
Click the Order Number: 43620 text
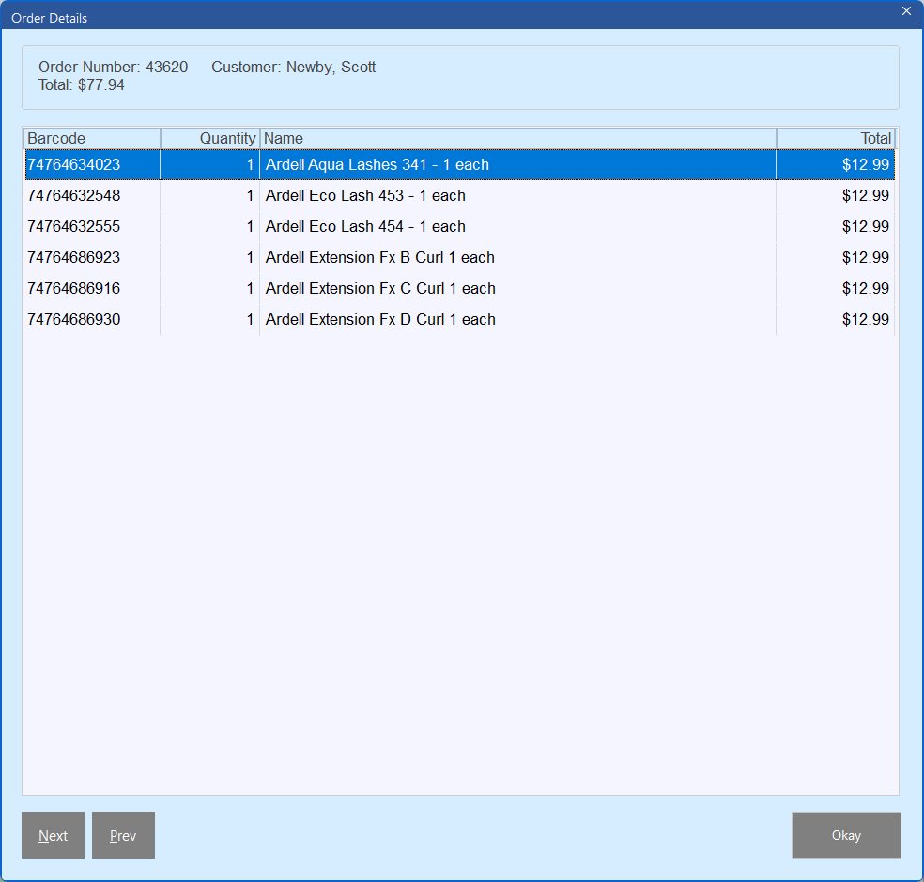(113, 68)
